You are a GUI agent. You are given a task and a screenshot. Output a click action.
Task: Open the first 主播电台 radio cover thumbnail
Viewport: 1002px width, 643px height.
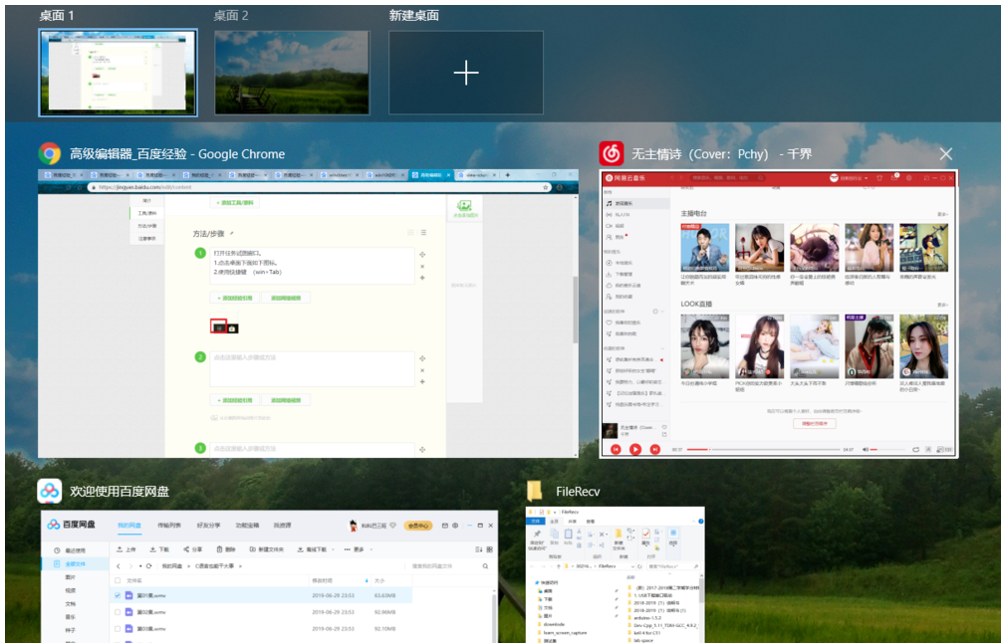pyautogui.click(x=705, y=248)
